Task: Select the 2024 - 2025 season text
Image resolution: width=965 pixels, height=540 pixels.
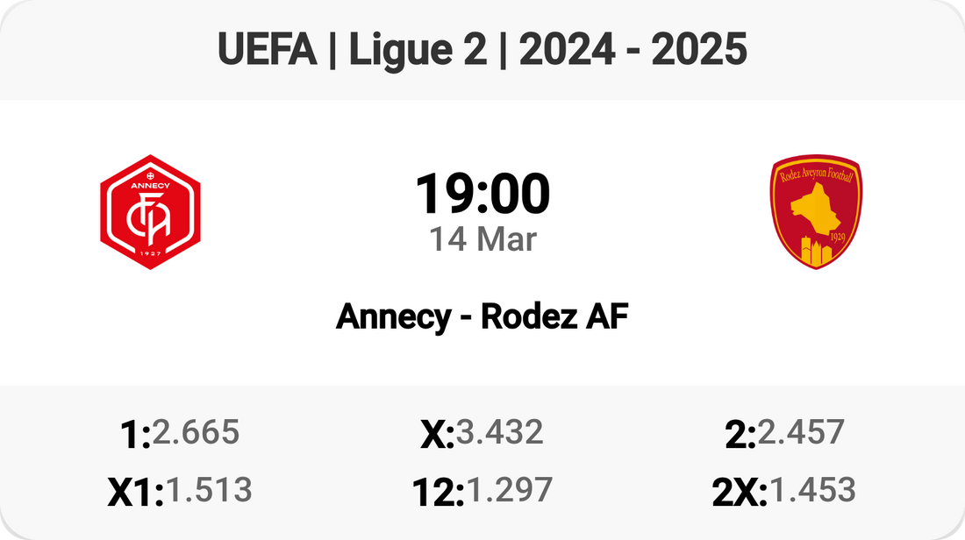Action: (633, 51)
